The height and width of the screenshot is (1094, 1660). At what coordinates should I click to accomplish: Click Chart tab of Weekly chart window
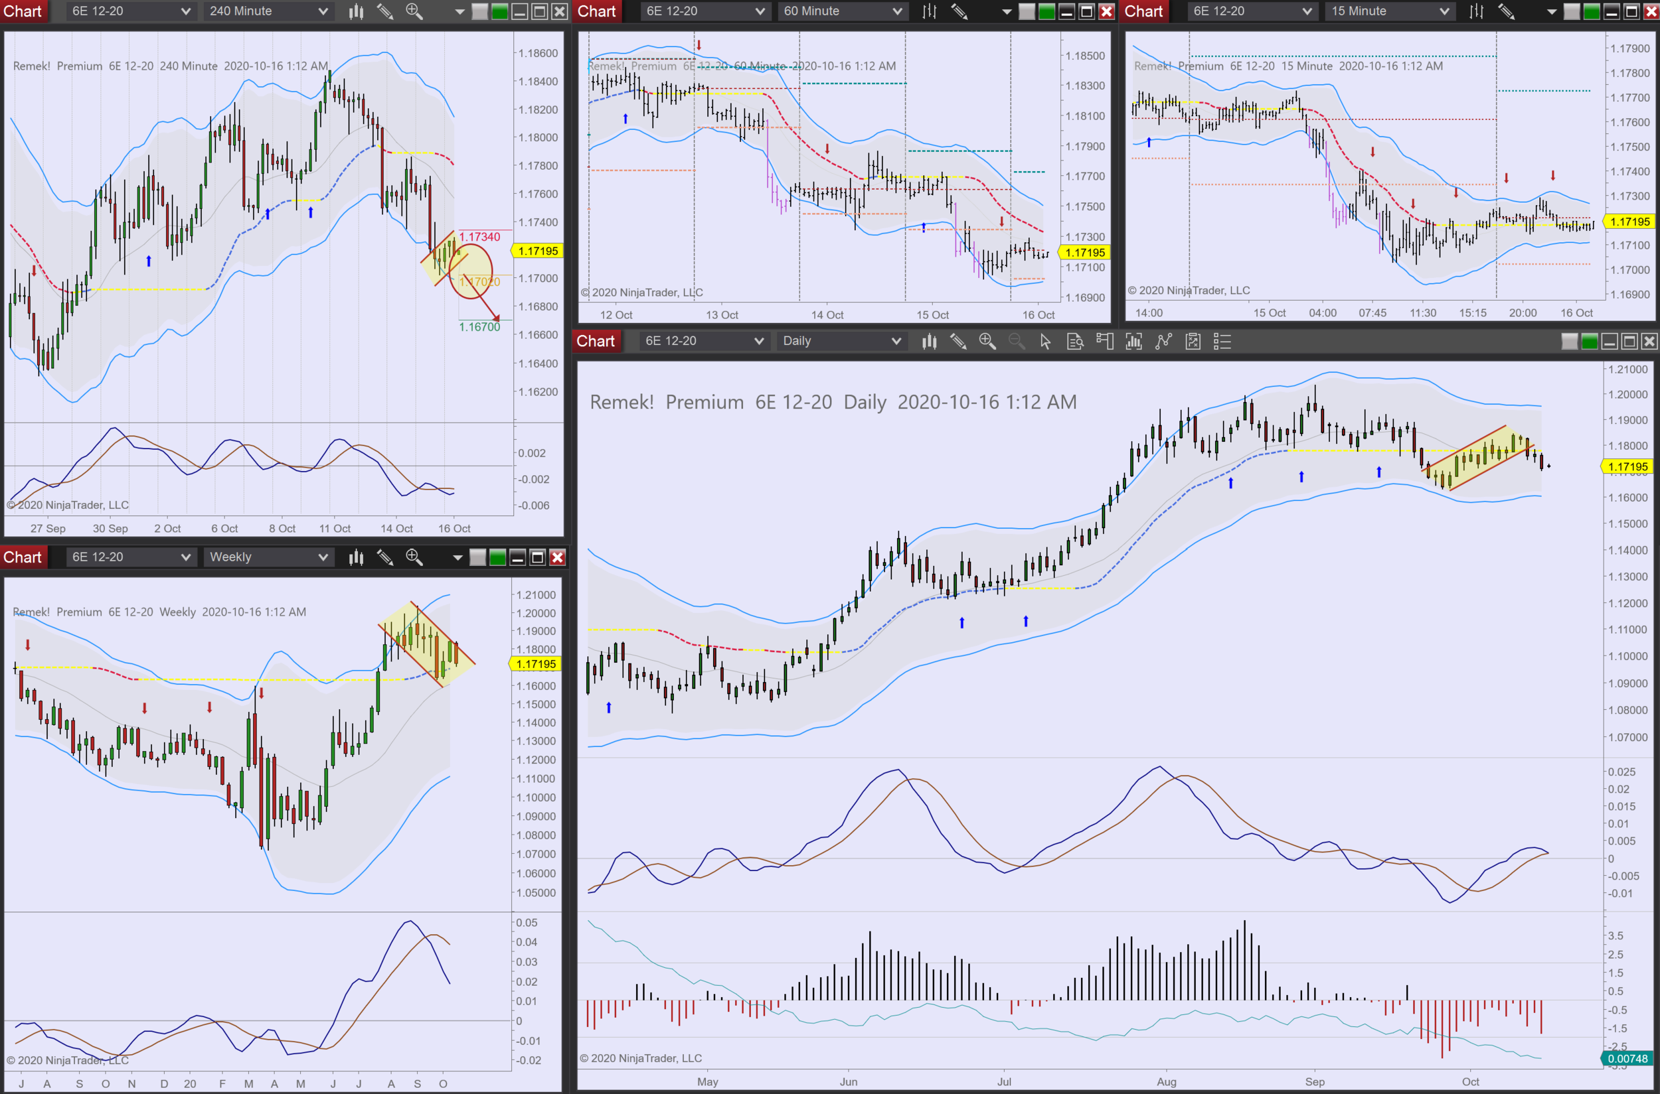click(23, 557)
